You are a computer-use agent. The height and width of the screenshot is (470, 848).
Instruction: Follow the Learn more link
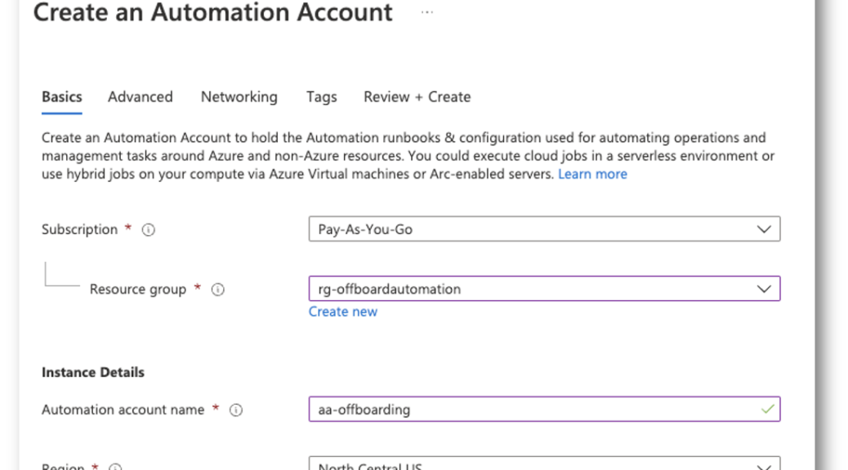click(x=592, y=174)
